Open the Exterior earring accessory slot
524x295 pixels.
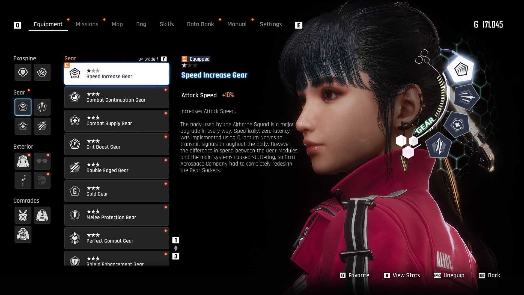(x=23, y=180)
